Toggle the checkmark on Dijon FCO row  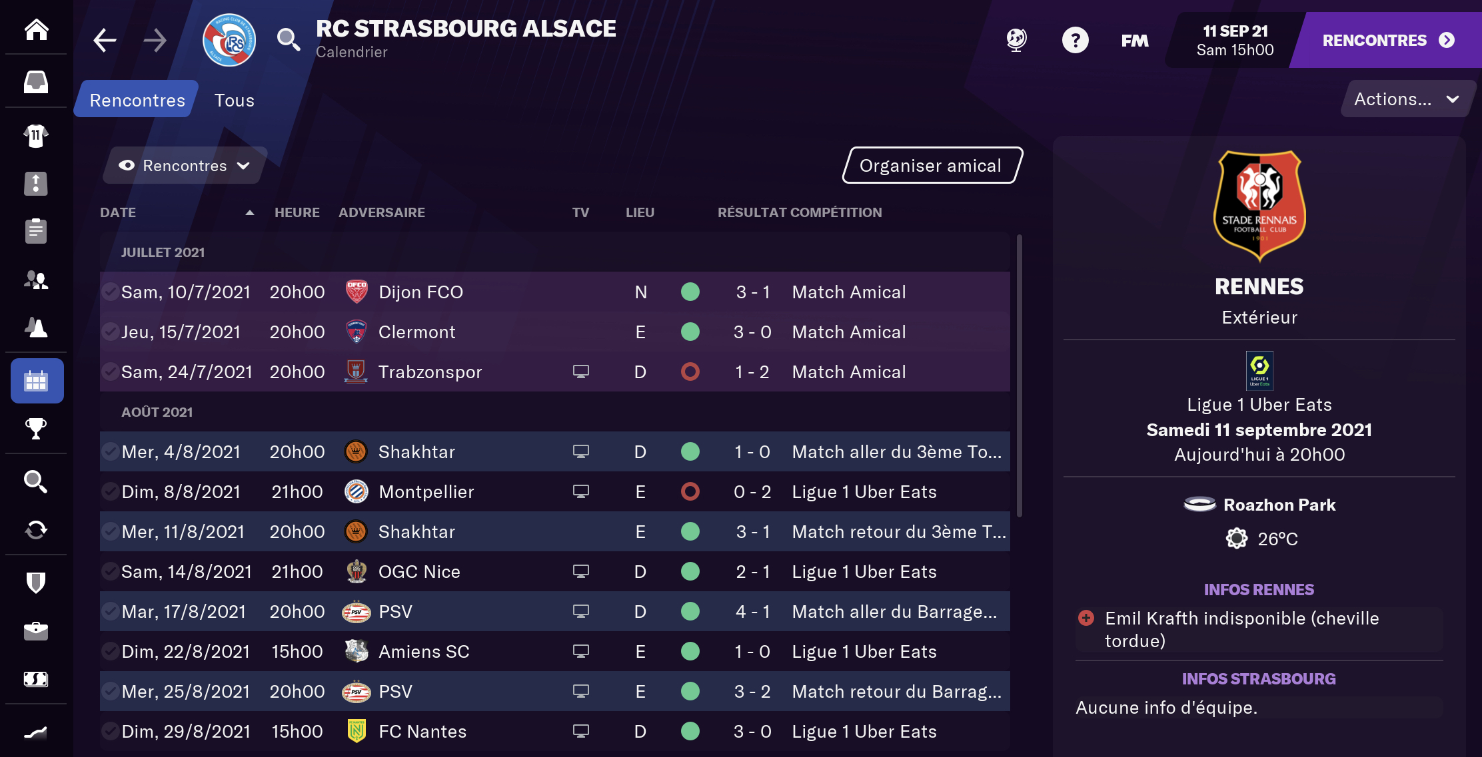(110, 292)
